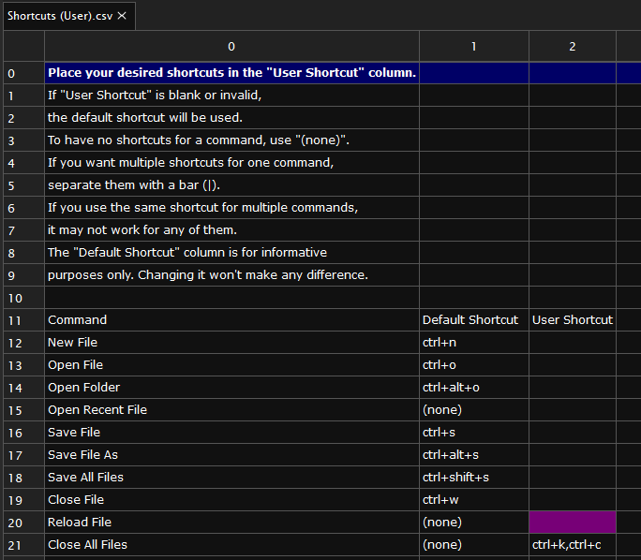Click 'it may not work for any of them.' cell
The width and height of the screenshot is (641, 560).
click(x=231, y=230)
